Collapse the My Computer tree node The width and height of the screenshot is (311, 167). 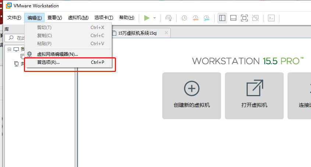coord(9,49)
